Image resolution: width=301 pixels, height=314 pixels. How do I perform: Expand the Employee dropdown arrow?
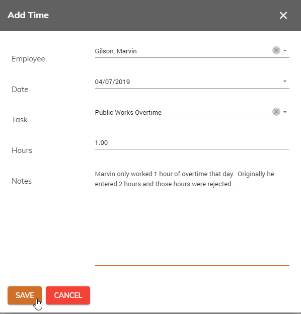pos(285,51)
